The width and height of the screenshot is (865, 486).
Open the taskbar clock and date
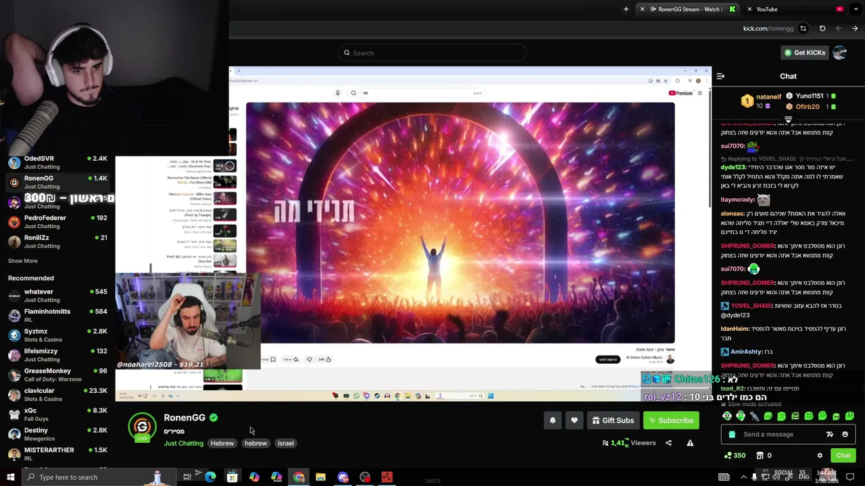click(827, 477)
